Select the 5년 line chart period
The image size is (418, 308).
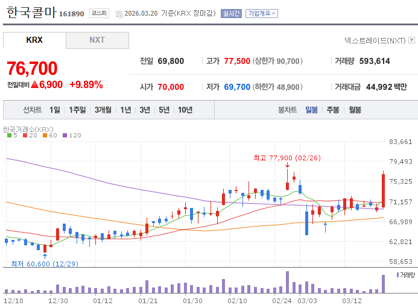coord(164,110)
